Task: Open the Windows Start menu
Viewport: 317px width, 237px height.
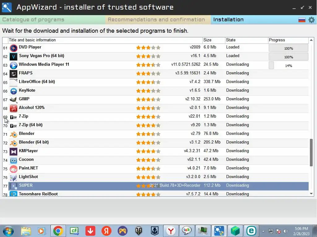Action: 8,231
